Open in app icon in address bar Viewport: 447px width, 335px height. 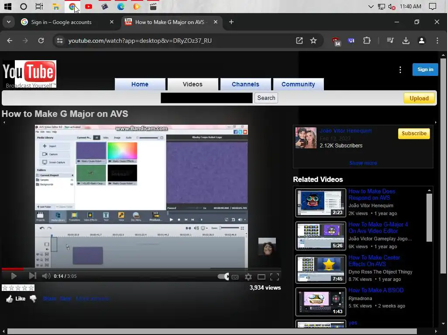[299, 41]
